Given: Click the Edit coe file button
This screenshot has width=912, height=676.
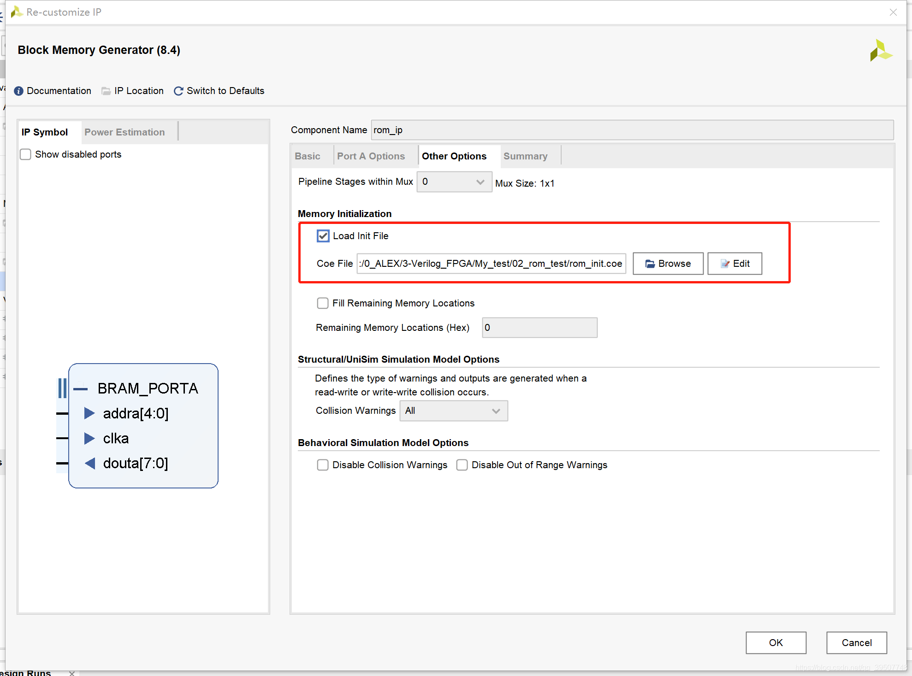Looking at the screenshot, I should (734, 264).
